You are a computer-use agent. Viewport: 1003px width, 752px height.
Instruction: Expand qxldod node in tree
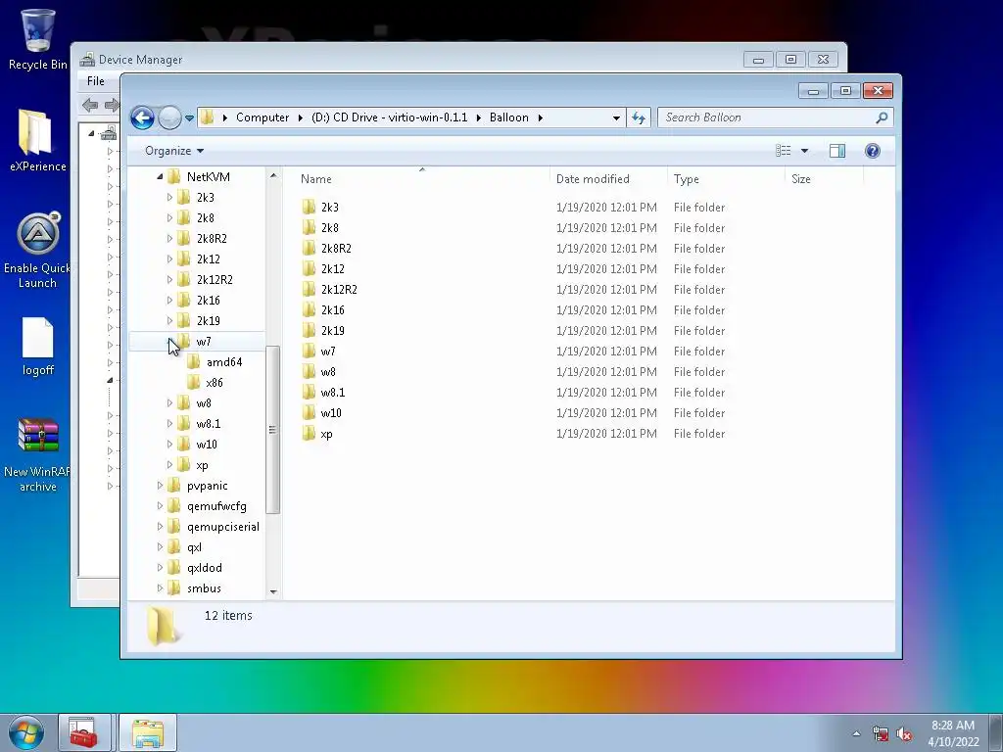point(160,568)
